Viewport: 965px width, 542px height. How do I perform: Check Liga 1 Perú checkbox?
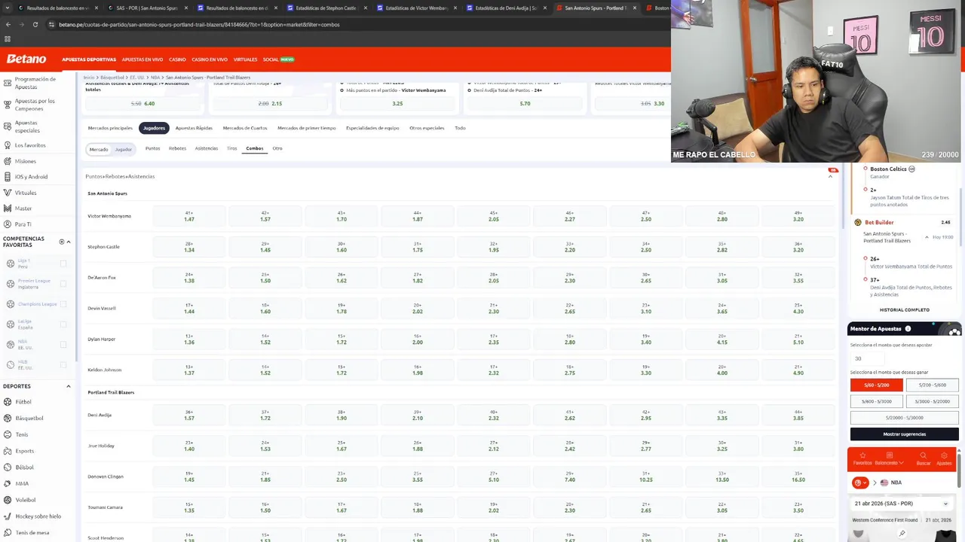pyautogui.click(x=63, y=263)
